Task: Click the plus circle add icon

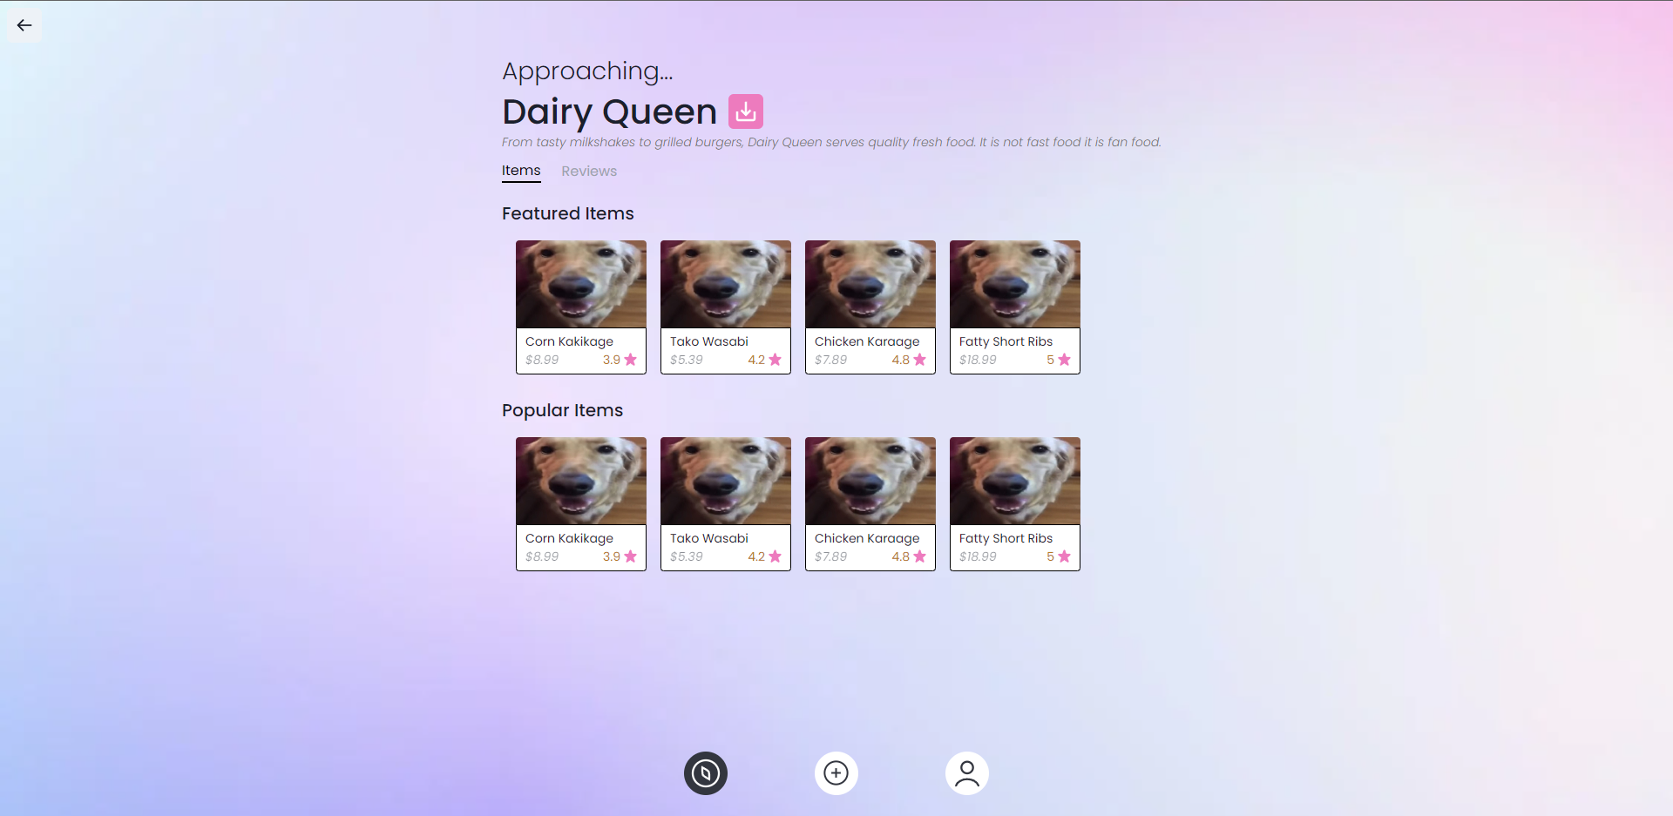Action: [x=836, y=773]
